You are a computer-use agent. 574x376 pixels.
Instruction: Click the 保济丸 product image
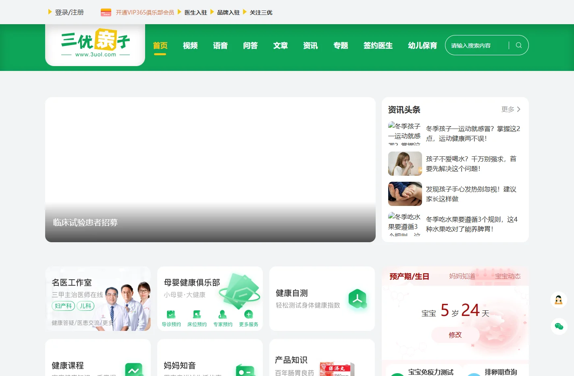pyautogui.click(x=337, y=369)
